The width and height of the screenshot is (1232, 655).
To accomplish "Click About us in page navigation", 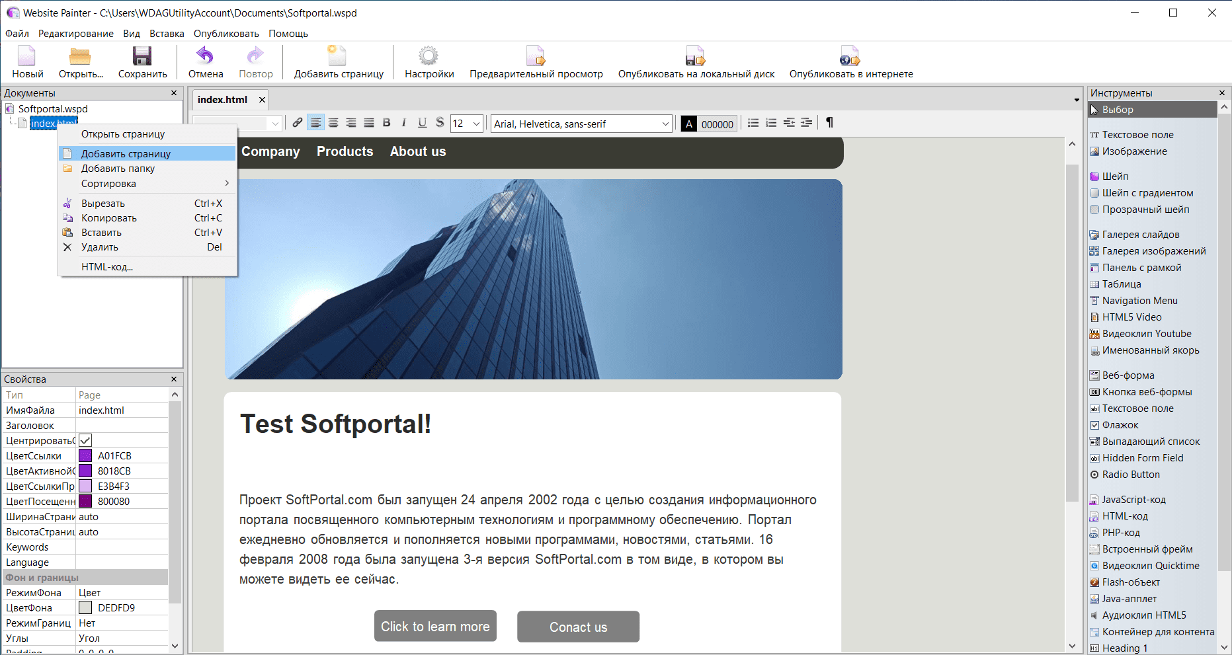I will click(418, 151).
